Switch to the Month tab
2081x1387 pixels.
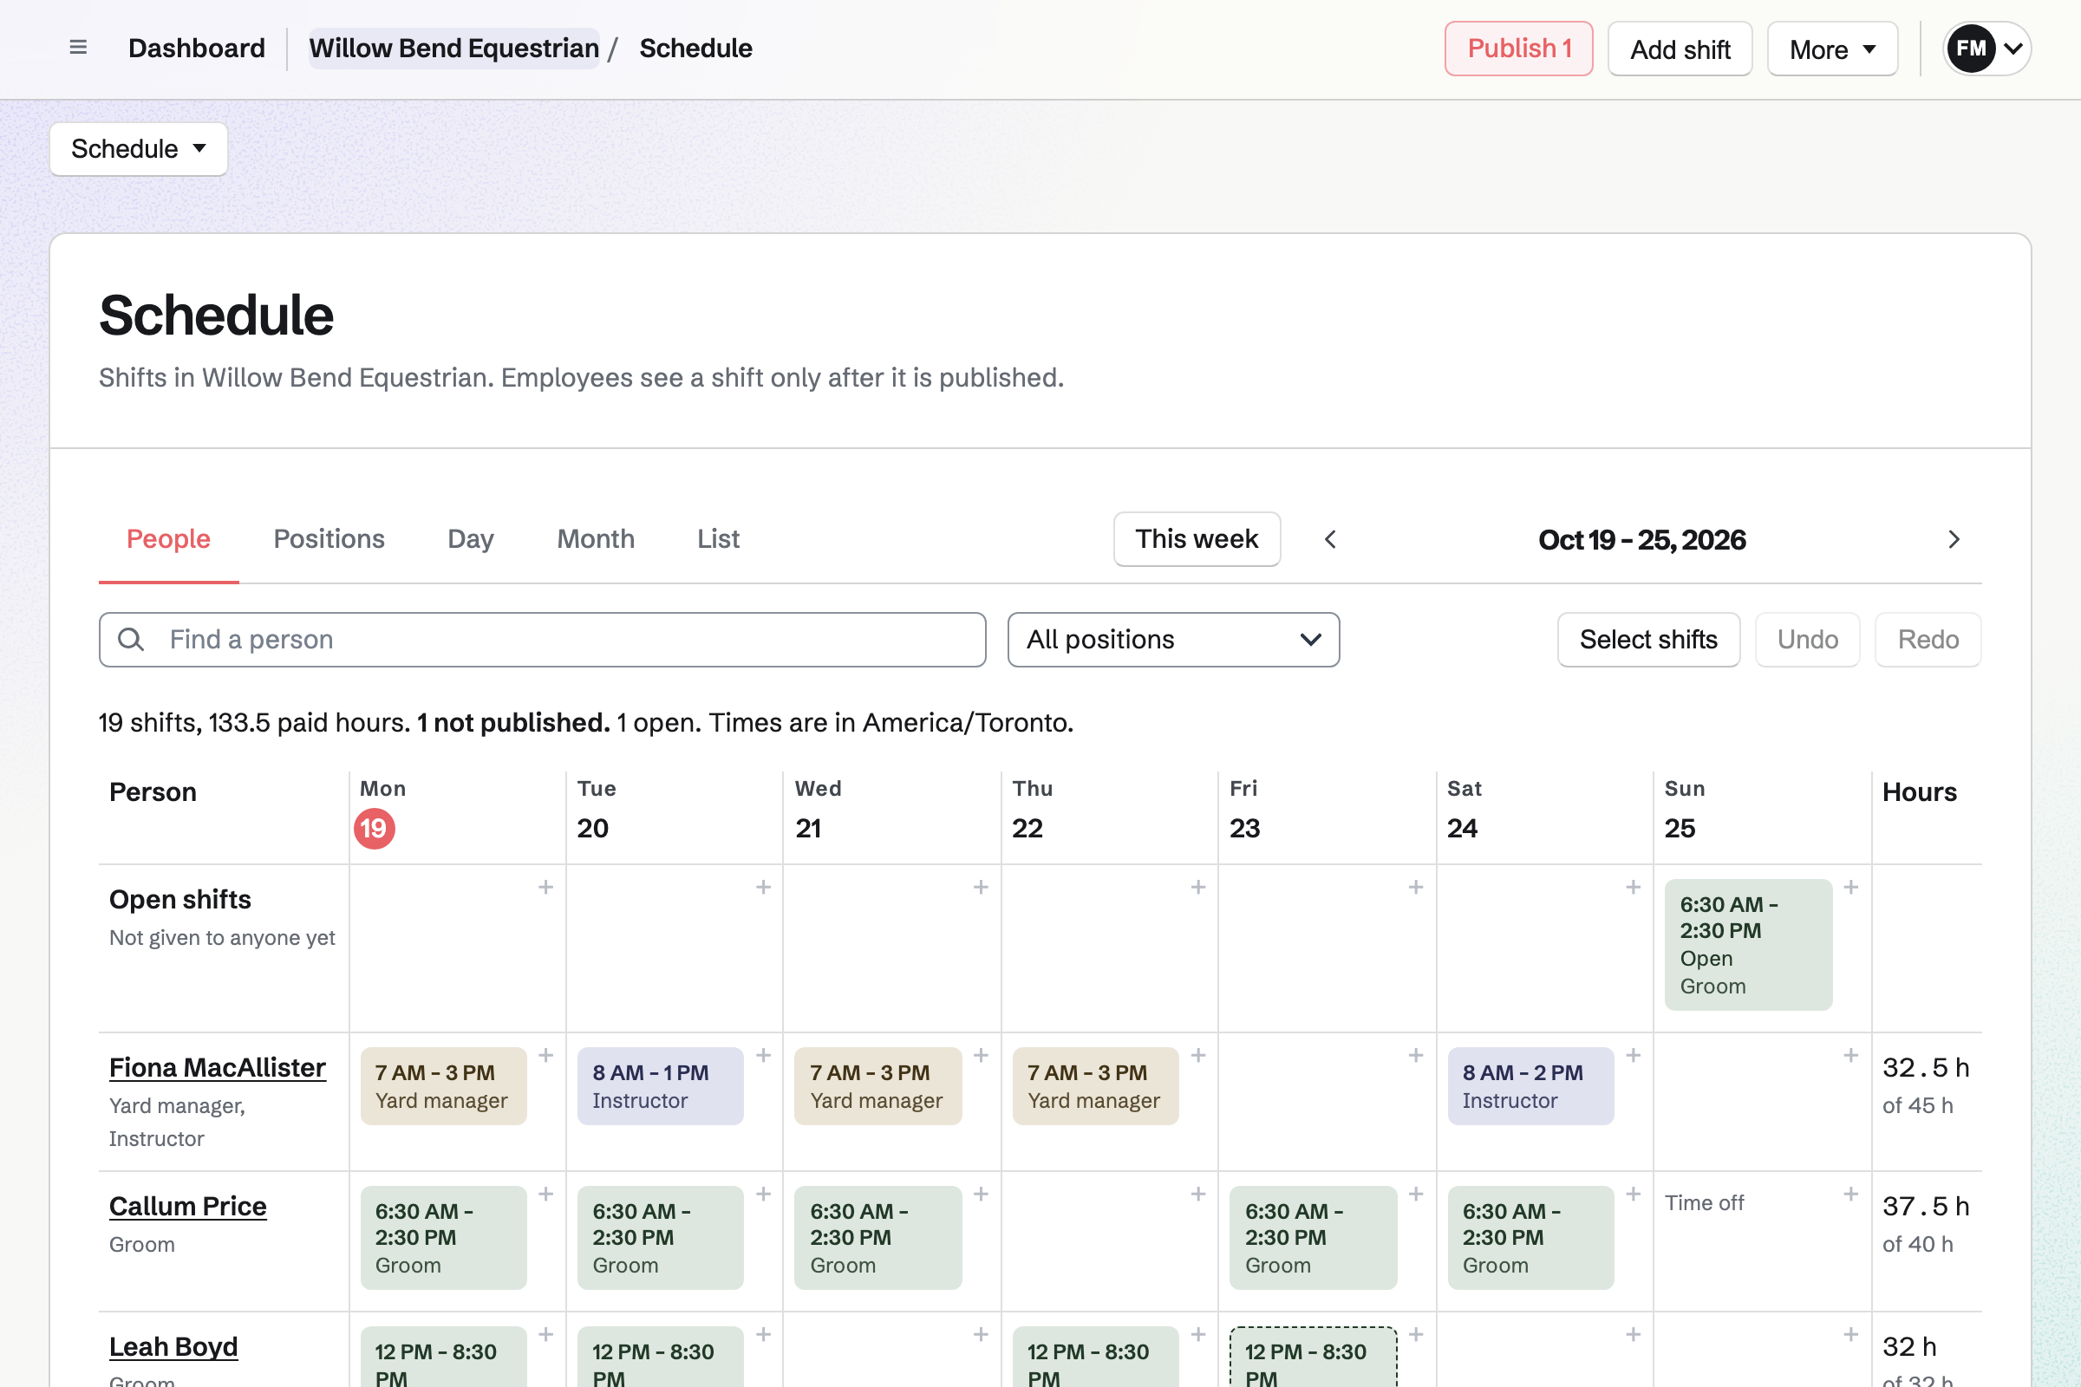596,538
